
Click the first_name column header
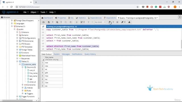coord(53,58)
